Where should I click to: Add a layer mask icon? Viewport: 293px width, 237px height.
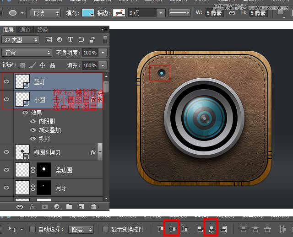44,206
